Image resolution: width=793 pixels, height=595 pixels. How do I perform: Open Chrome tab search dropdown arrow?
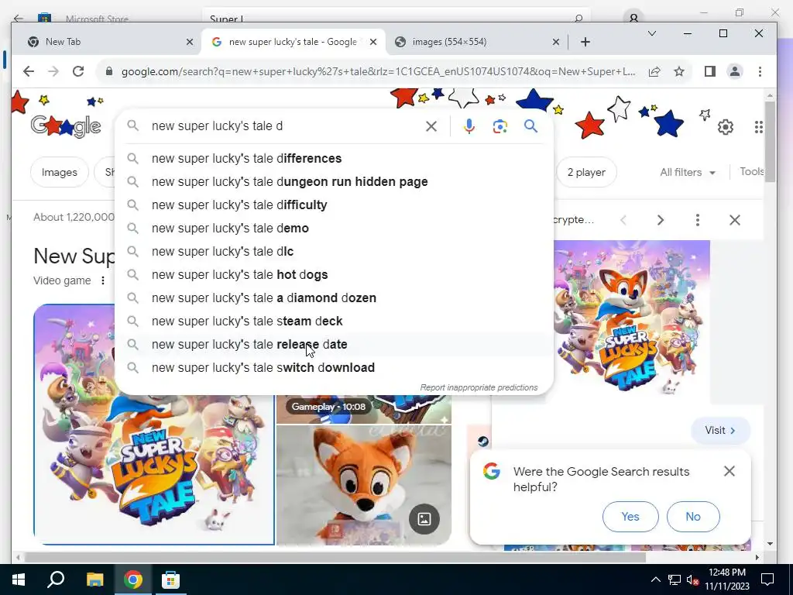pos(652,33)
